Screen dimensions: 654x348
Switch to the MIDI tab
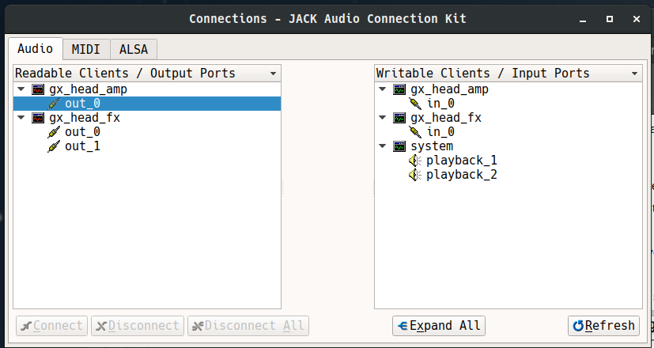coord(85,49)
